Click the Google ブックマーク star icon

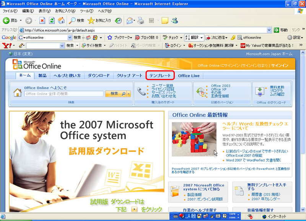110,37
